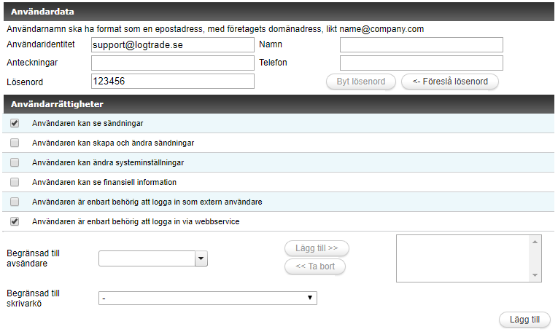Viewport: 558px width, 332px height.
Task: Focus the Lösenord field
Action: coord(172,82)
